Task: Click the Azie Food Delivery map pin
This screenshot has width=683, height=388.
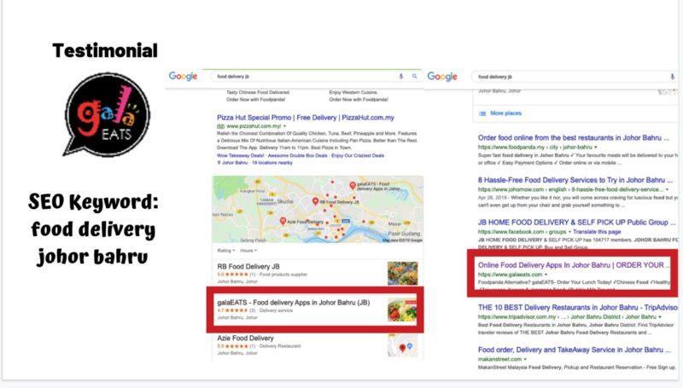Action: click(x=283, y=221)
